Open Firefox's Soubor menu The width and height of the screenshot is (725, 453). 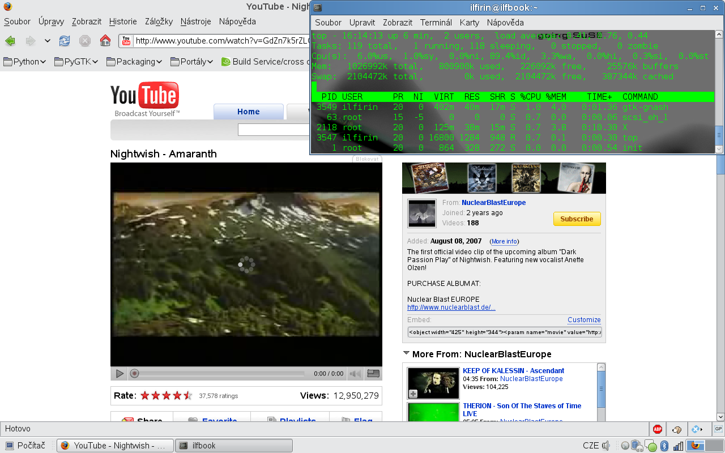click(x=18, y=22)
